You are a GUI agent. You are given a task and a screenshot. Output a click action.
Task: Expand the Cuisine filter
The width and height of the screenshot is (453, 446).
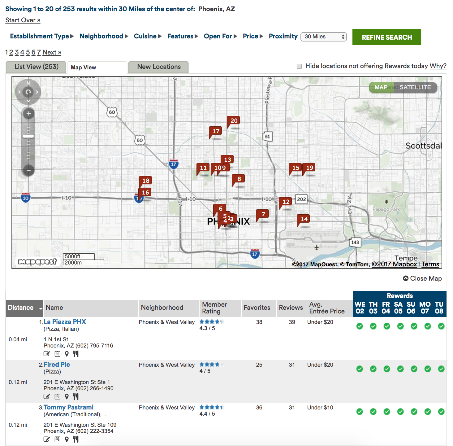(x=148, y=36)
